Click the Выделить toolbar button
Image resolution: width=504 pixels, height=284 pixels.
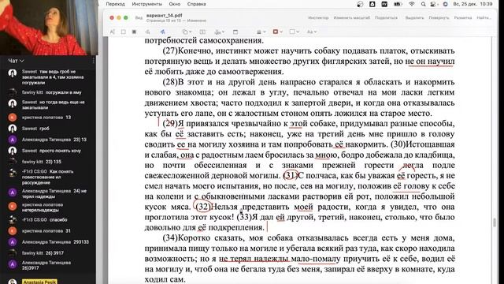tap(414, 17)
